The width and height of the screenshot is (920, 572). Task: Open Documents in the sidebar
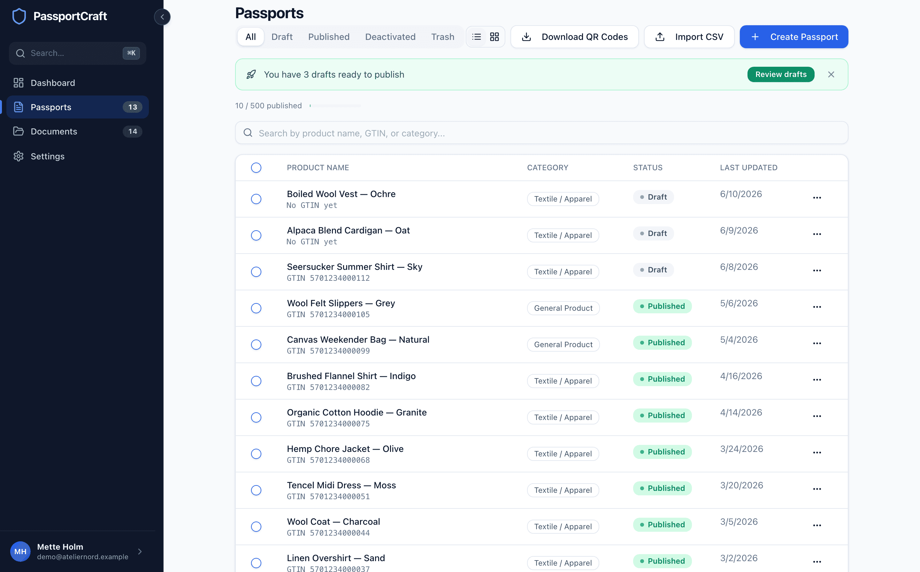(x=78, y=131)
